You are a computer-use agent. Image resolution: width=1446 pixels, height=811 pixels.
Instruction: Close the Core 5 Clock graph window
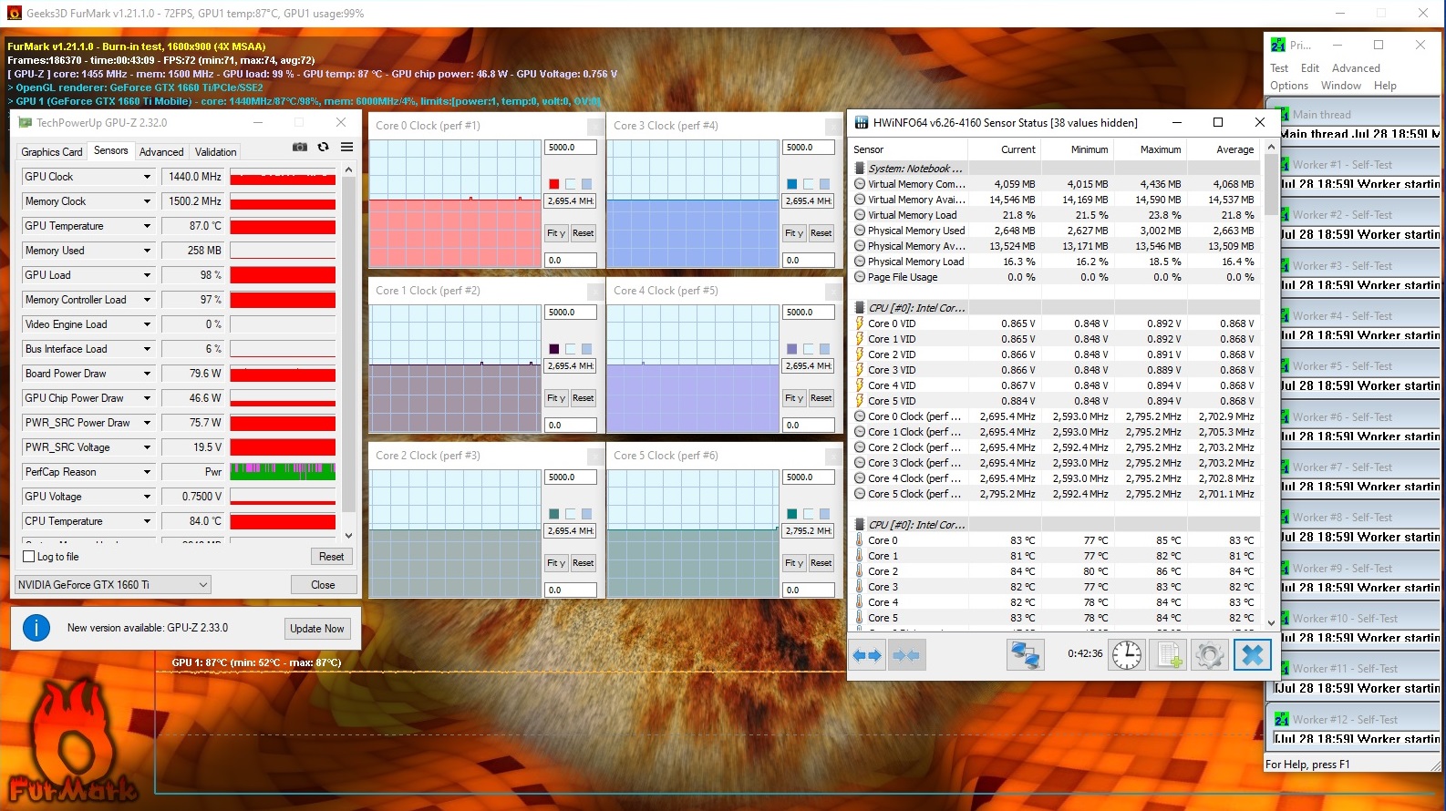click(833, 456)
